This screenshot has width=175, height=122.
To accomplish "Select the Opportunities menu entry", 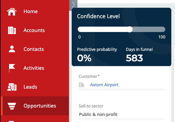I will pos(40,106).
